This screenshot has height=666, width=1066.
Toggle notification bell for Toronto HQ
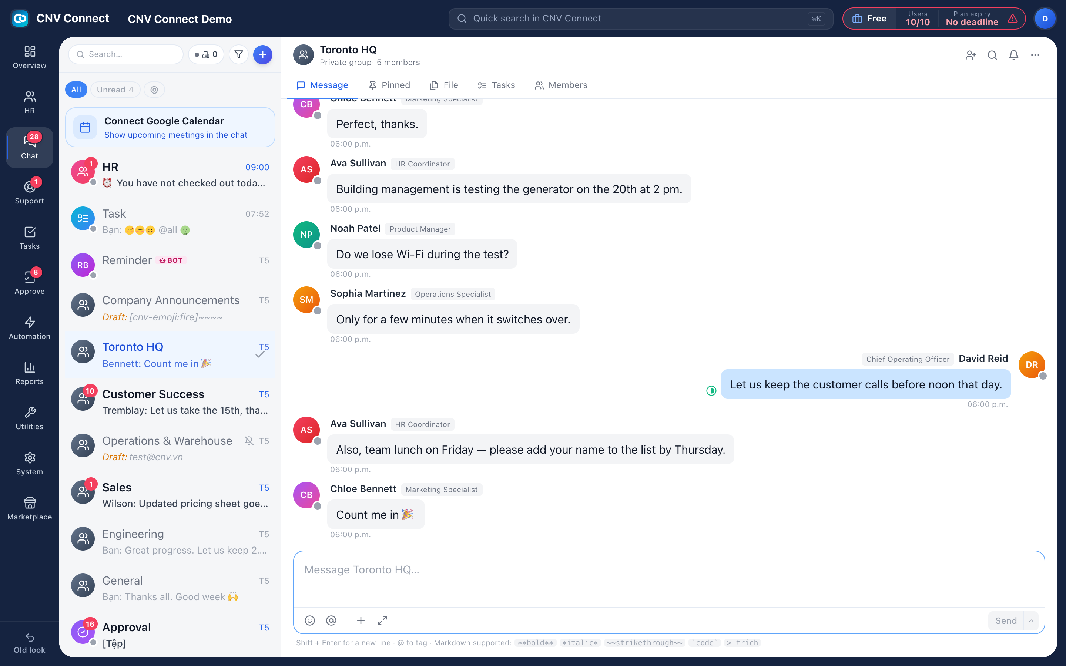1013,55
